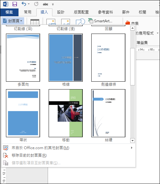Open the 市集 store button

132,23
